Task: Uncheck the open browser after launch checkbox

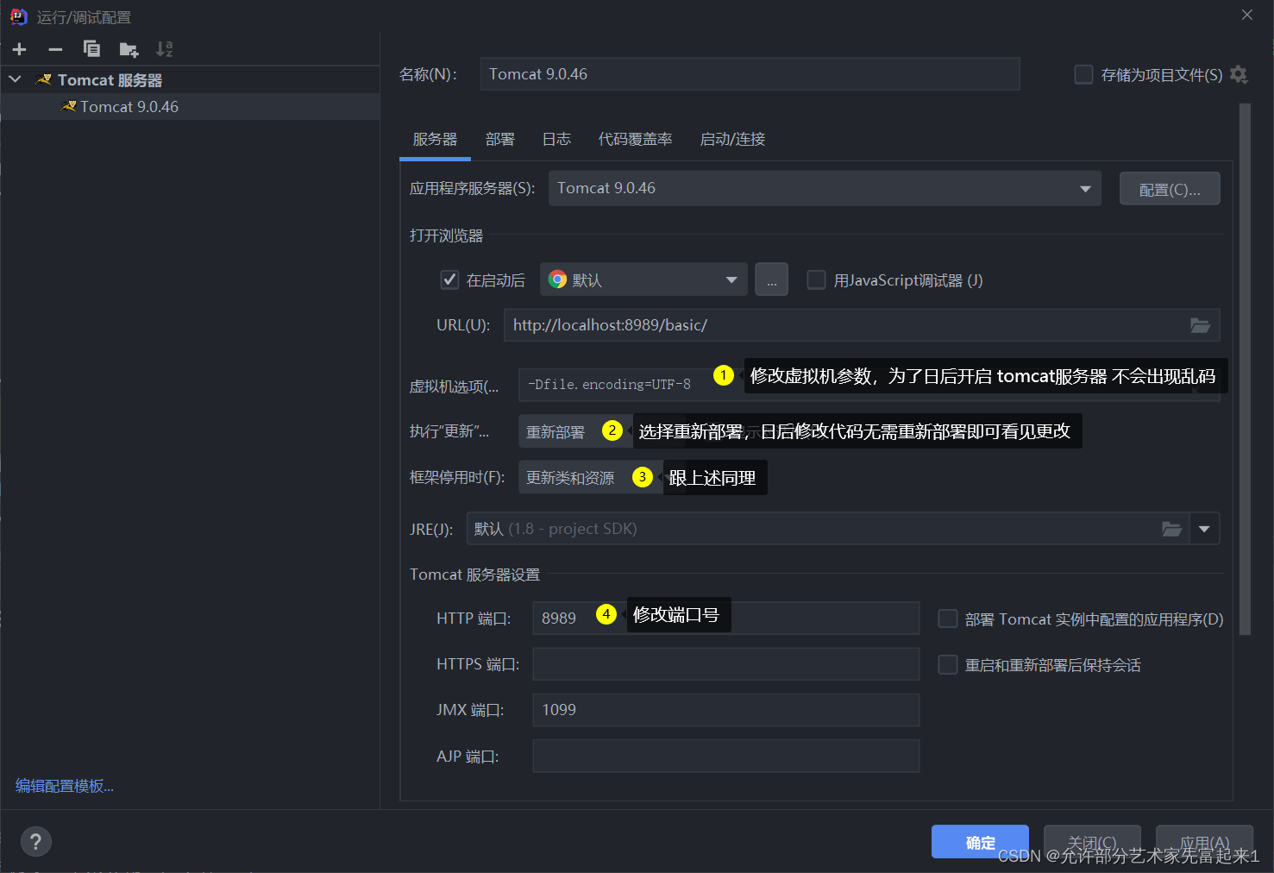Action: (449, 279)
